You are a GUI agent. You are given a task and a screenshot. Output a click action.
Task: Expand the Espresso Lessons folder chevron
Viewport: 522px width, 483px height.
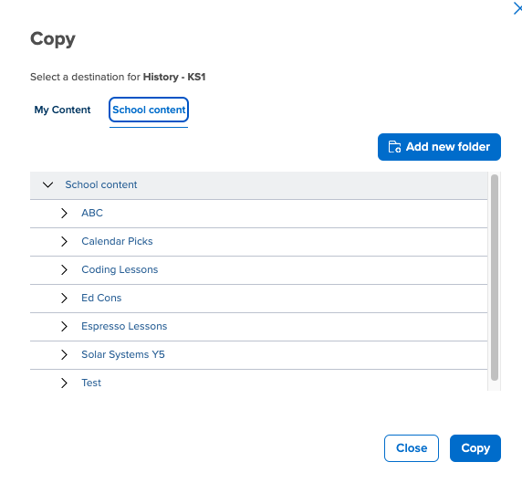pos(64,326)
